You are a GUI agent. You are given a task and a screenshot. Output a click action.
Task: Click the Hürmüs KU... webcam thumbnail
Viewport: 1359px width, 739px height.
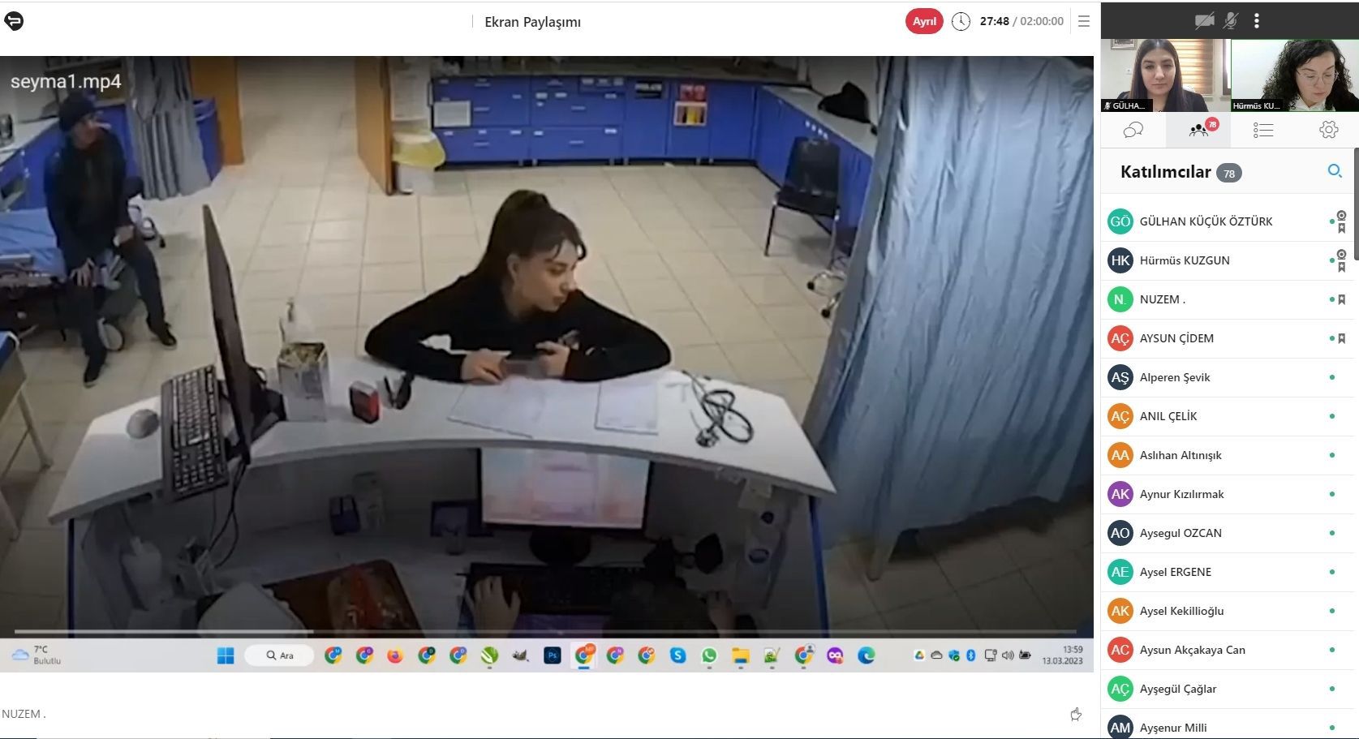click(1294, 75)
